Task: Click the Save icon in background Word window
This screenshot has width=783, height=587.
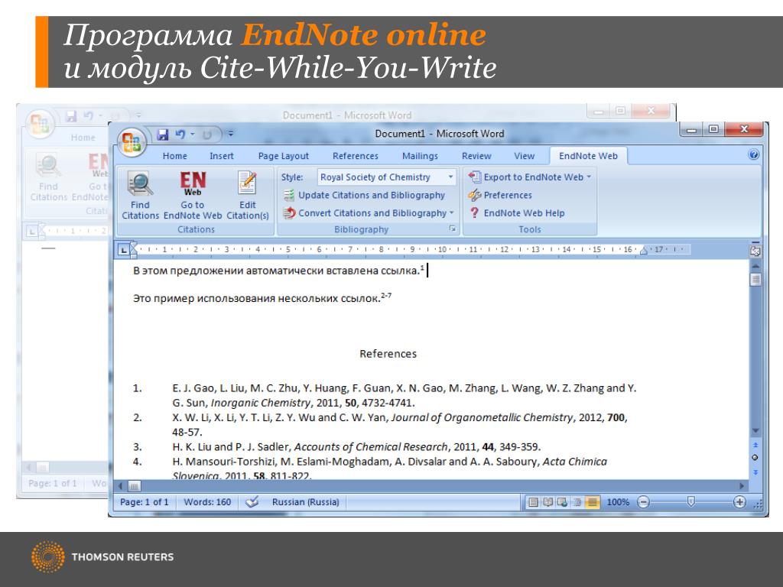Action: point(71,116)
